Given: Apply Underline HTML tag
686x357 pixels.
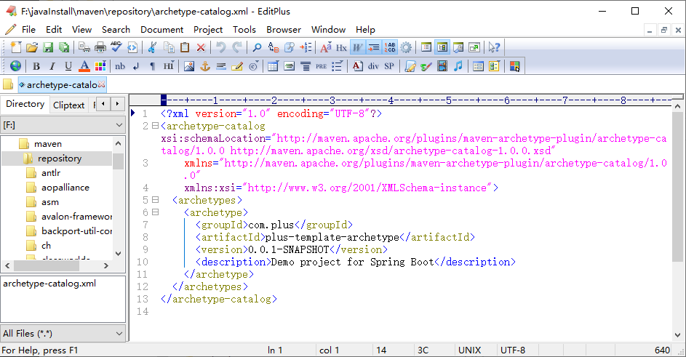Looking at the screenshot, I should click(x=68, y=66).
